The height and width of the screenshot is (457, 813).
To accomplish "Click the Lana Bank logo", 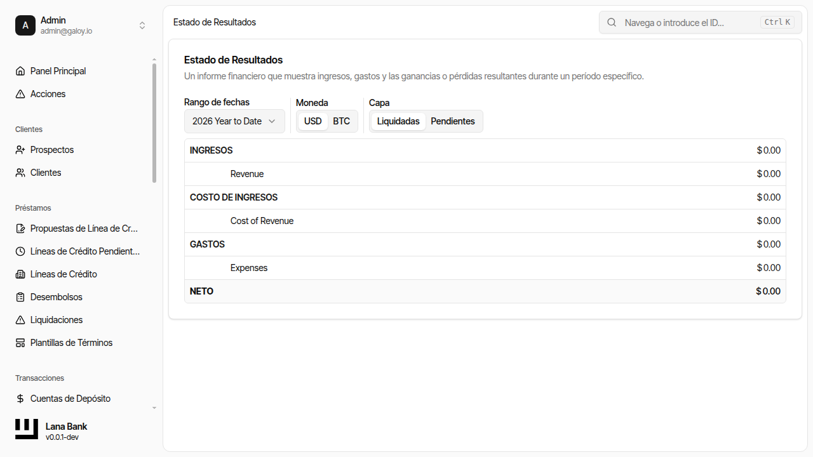I will [27, 429].
